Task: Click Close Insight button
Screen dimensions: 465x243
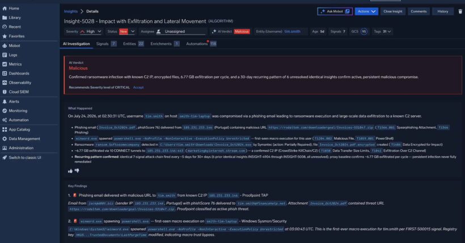Action: coord(392,11)
